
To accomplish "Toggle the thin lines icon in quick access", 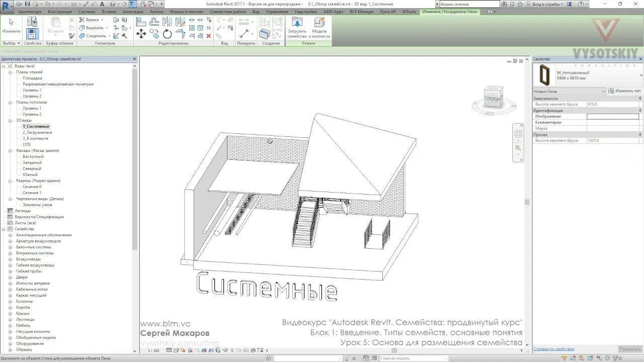I will coord(133,4).
